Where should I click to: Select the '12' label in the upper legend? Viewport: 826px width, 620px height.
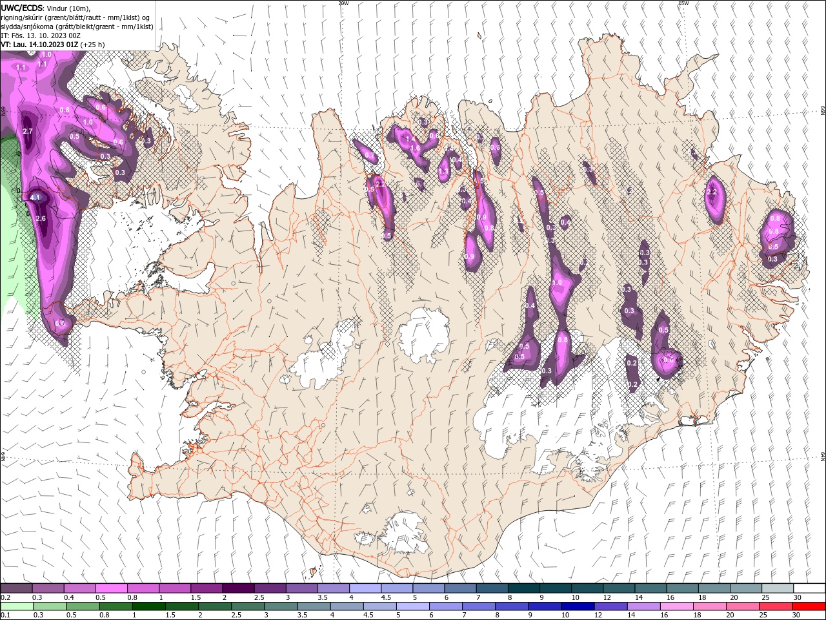tap(607, 597)
